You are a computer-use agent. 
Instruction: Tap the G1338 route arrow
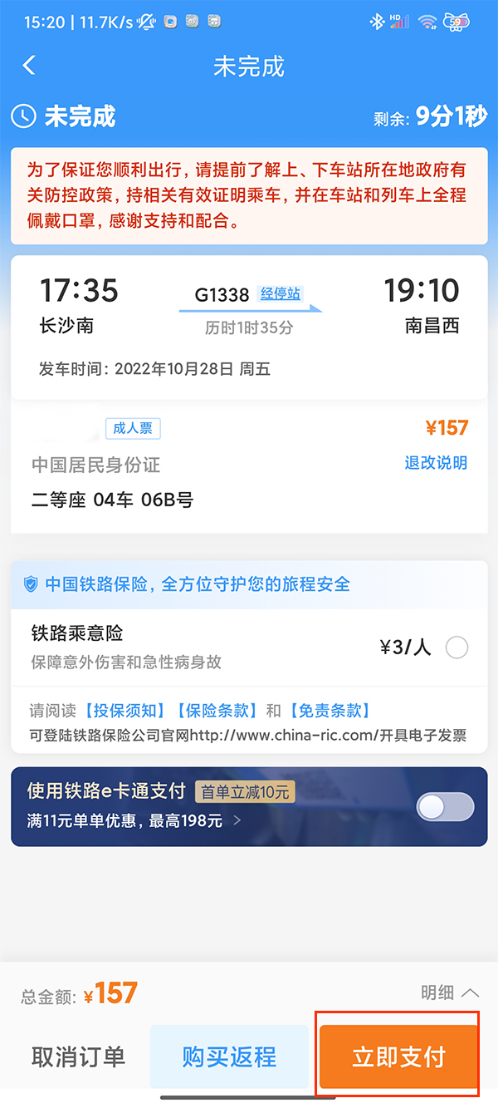click(x=251, y=310)
